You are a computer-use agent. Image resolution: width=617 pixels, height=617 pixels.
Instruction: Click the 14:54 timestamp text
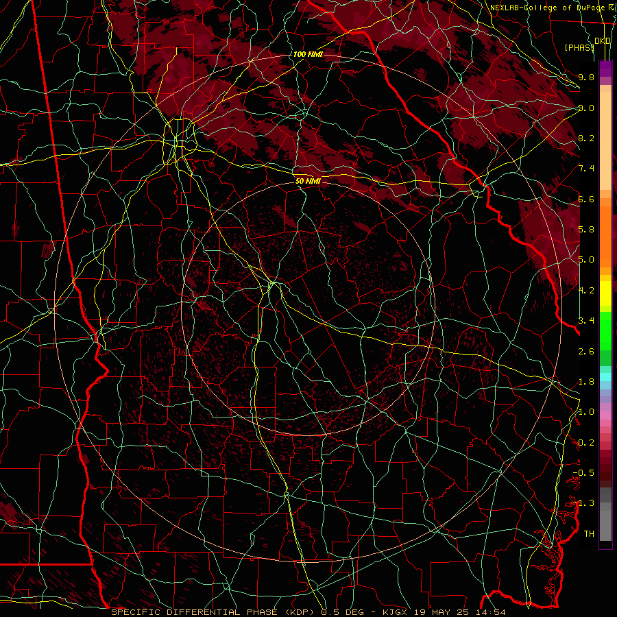tap(492, 612)
